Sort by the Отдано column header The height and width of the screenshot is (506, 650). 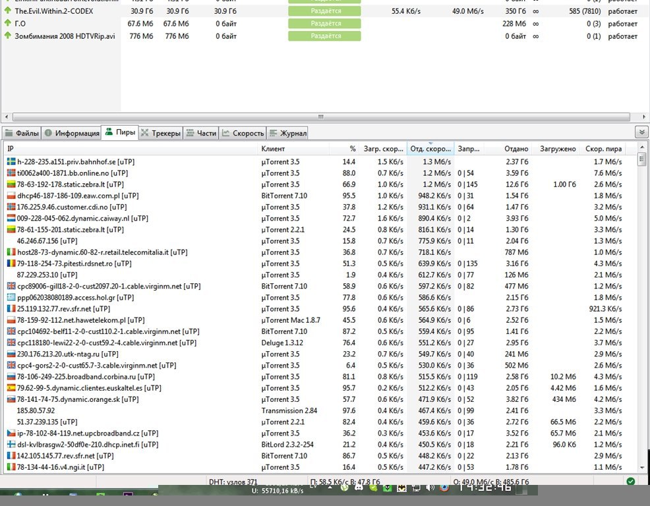click(508, 148)
